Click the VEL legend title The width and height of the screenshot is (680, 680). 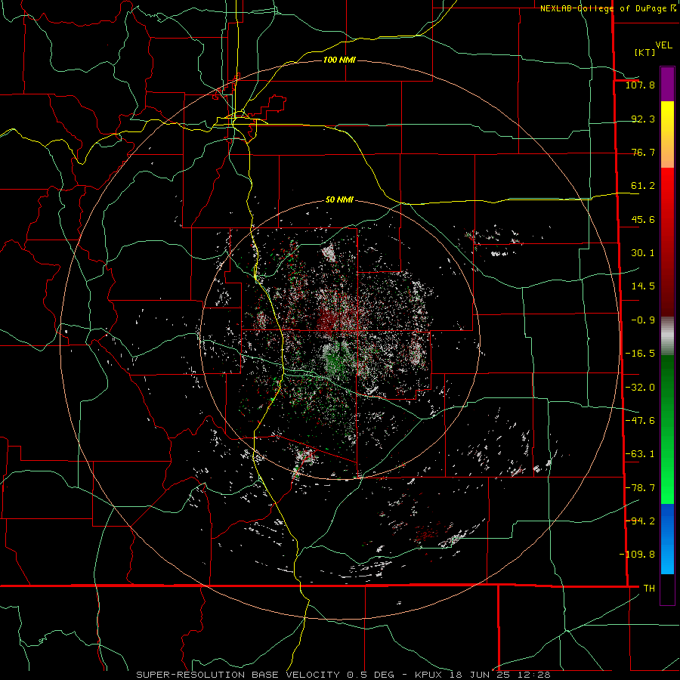click(663, 45)
